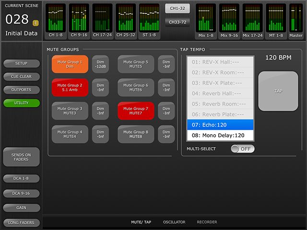The width and height of the screenshot is (307, 230).
Task: Switch to the Recorder tab
Action: point(207,222)
